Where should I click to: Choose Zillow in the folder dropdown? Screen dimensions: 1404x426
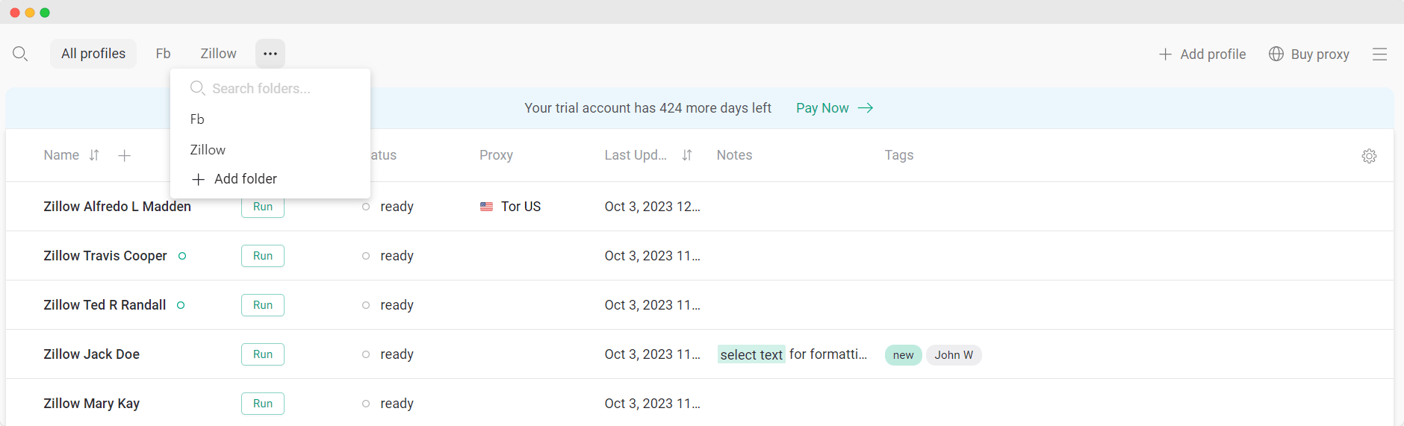(x=208, y=150)
